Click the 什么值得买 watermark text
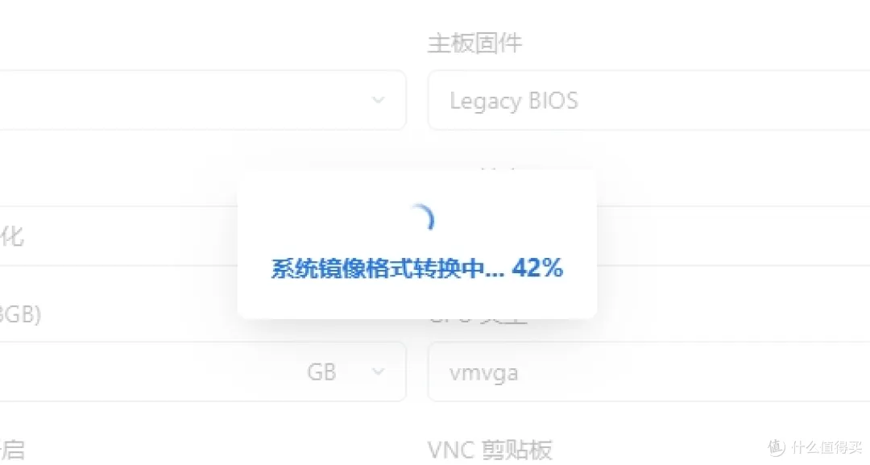870x465 pixels. click(x=826, y=447)
